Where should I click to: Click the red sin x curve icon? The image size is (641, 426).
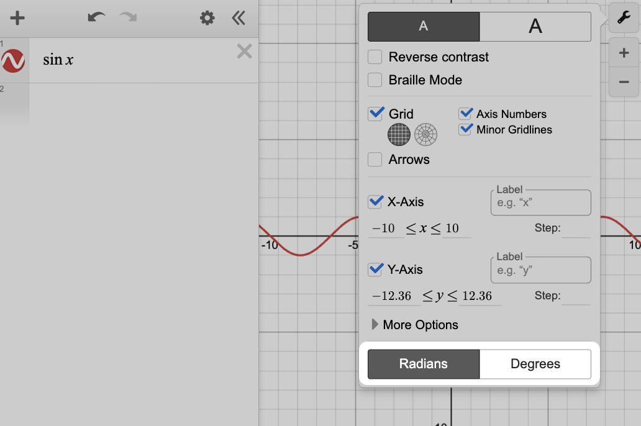point(13,60)
